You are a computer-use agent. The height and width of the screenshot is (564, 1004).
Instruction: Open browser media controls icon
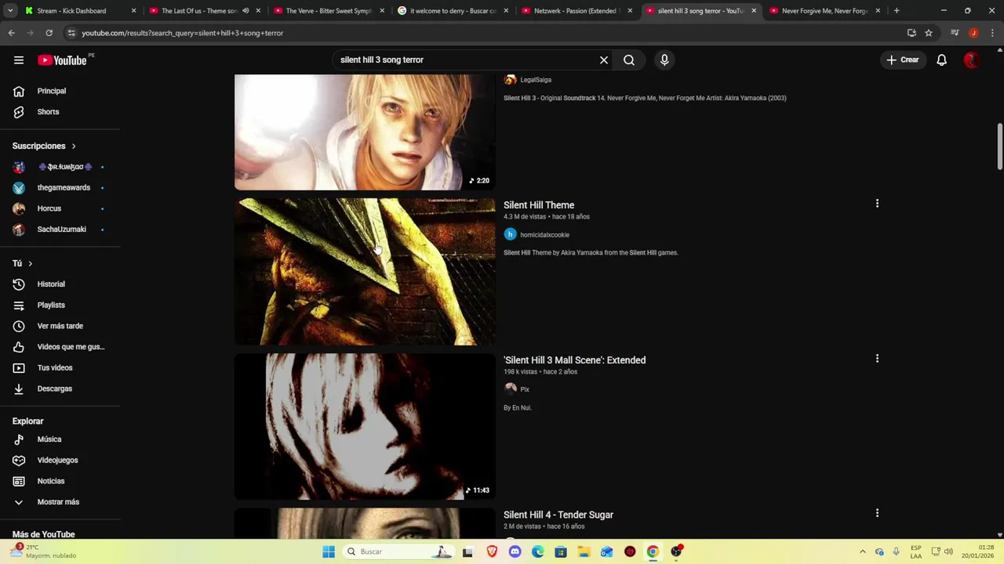[955, 33]
